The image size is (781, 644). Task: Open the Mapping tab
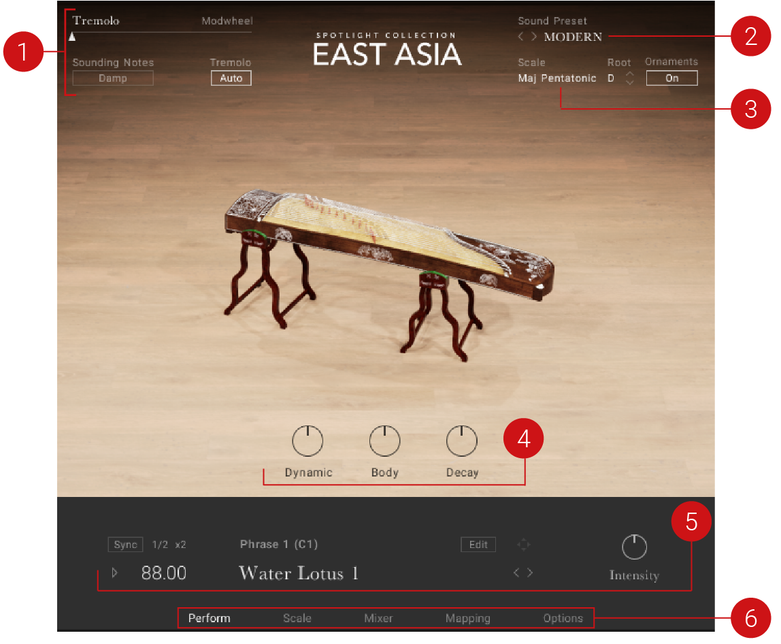coord(467,618)
